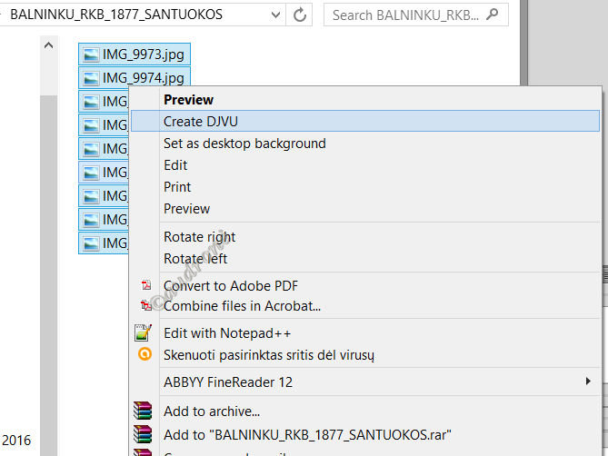Click the Search BALNINKU_RKB field
Screen dimensions: 608x456
pyautogui.click(x=415, y=15)
